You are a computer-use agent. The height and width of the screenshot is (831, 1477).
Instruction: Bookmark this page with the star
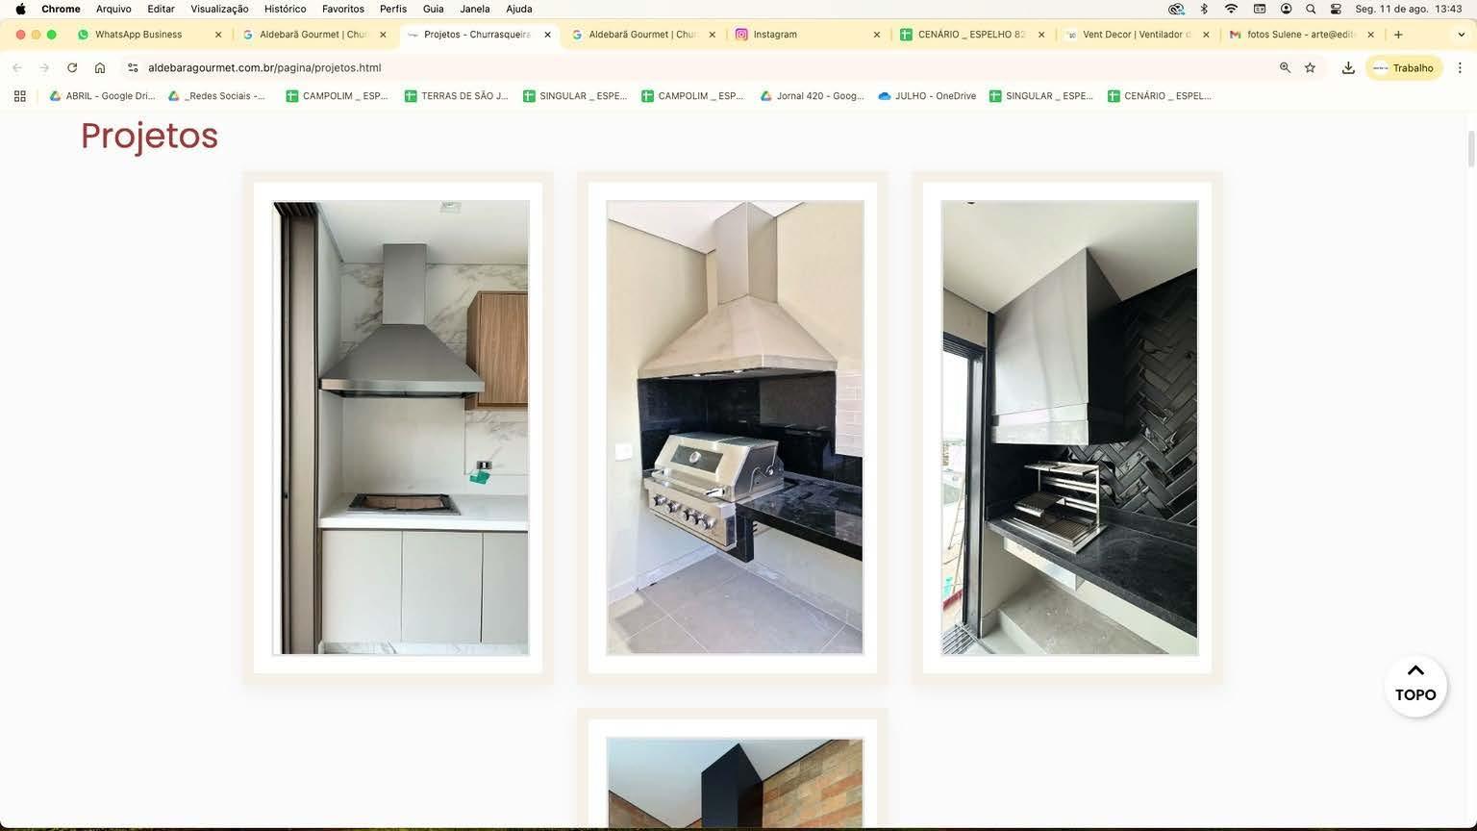pos(1310,67)
